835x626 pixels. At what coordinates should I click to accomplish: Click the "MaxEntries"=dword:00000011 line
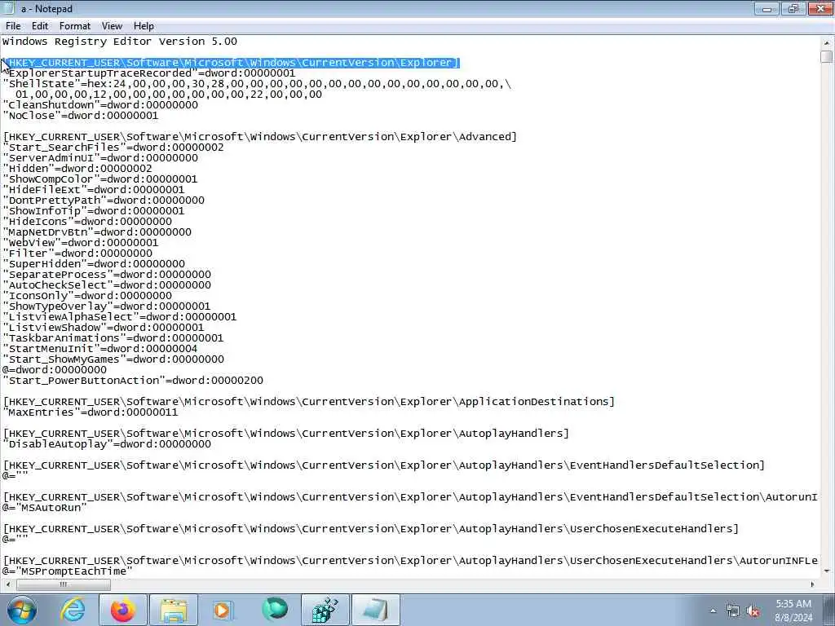[91, 412]
